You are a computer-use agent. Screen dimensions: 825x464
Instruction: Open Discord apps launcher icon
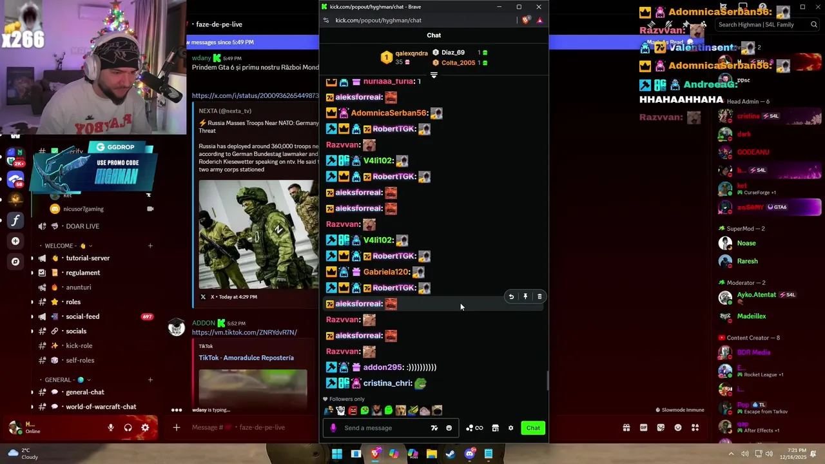695,427
